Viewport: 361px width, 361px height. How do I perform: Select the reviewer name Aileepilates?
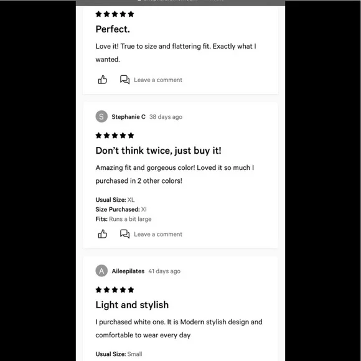coord(128,271)
